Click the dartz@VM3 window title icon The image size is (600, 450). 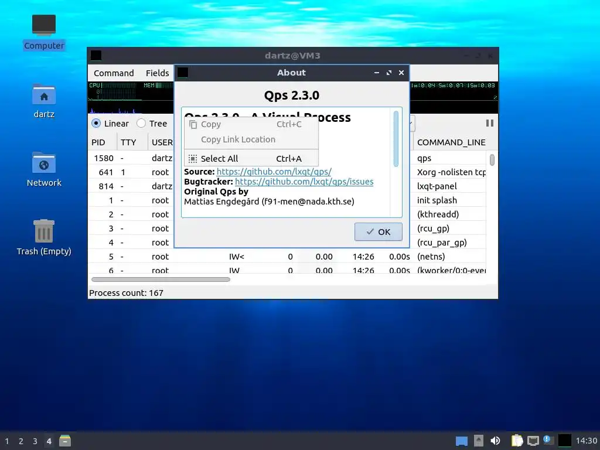coord(96,56)
